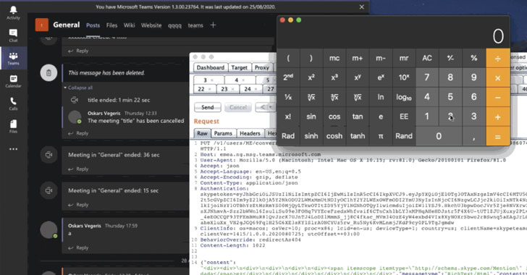Image resolution: width=527 pixels, height=275 pixels.
Task: Select Repeater tab number 22
Action: click(x=205, y=89)
